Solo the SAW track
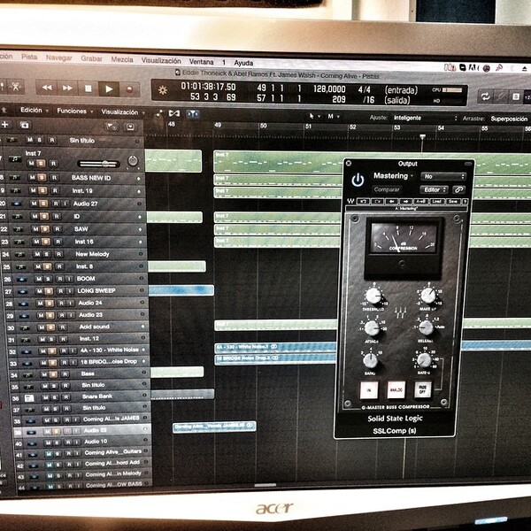The width and height of the screenshot is (531, 531). click(45, 229)
